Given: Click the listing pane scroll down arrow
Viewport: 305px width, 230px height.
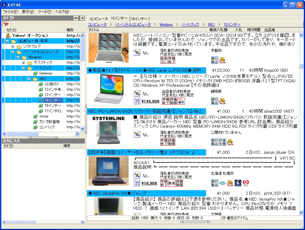Looking at the screenshot, I should 301,212.
